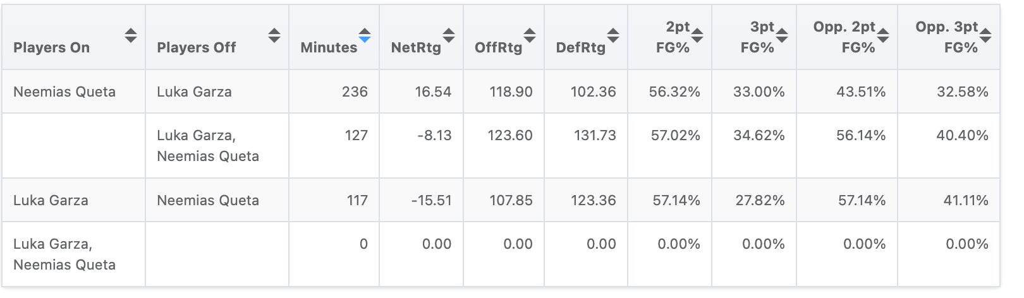
Task: Click DefRtg sort arrows icon
Action: (x=613, y=35)
